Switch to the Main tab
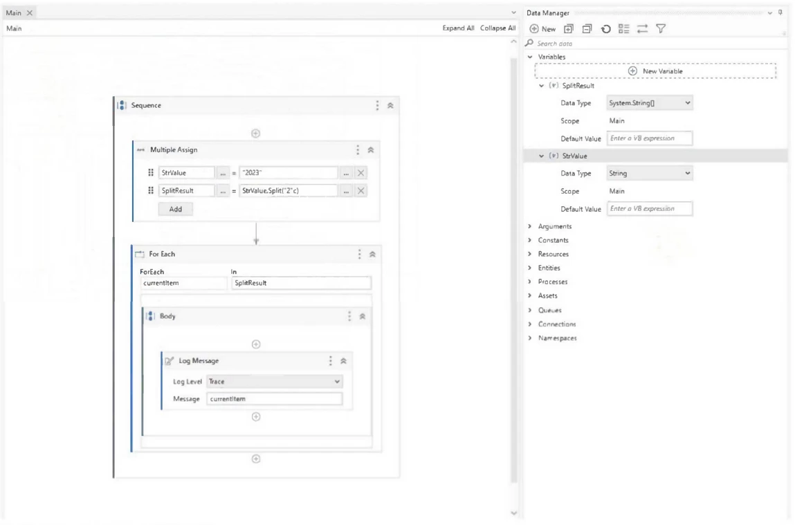This screenshot has width=795, height=525. click(x=15, y=13)
